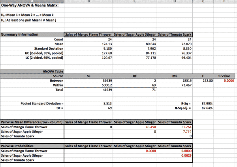
Task: Click Tomato Spark standard deviation 8.350
Action: point(175,49)
